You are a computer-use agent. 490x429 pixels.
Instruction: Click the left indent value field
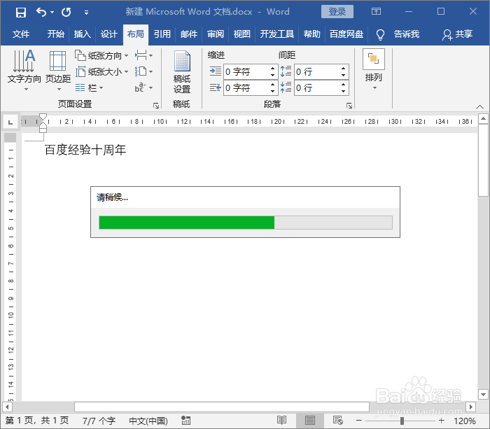pyautogui.click(x=246, y=72)
